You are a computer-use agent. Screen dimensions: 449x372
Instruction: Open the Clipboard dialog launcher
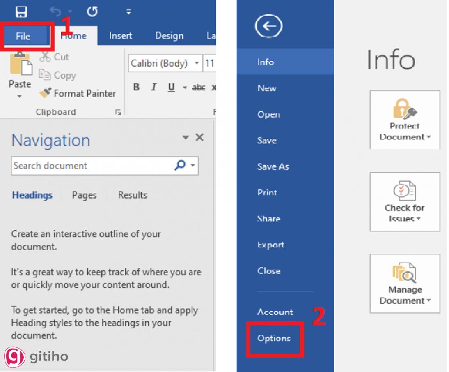(x=118, y=112)
